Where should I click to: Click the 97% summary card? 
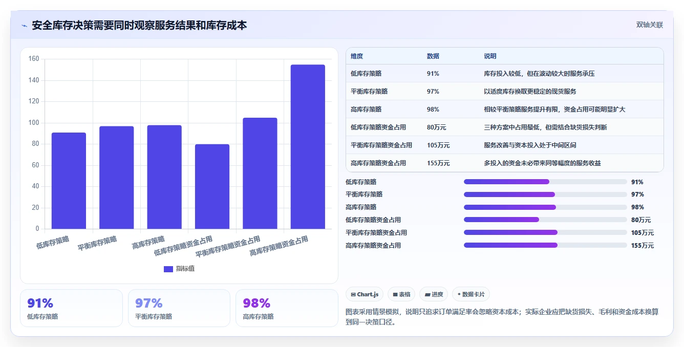click(x=179, y=308)
